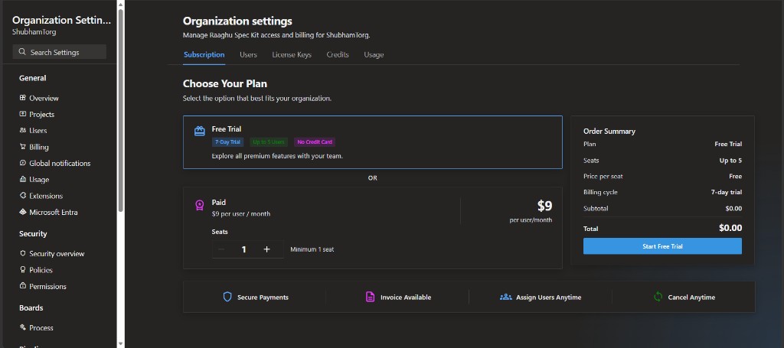Viewport: 784px width, 348px height.
Task: Click the Permissions lock icon
Action: (x=22, y=286)
